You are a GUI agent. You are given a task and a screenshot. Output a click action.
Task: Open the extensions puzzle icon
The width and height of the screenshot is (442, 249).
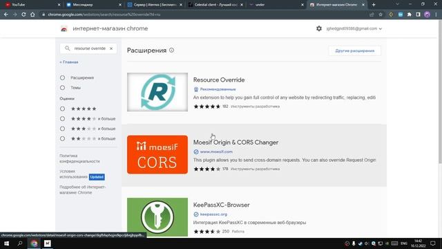tap(410, 15)
